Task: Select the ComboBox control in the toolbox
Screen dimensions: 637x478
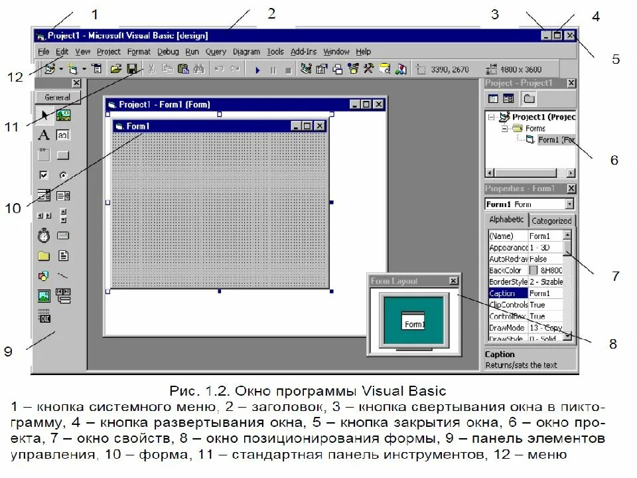Action: 44,195
